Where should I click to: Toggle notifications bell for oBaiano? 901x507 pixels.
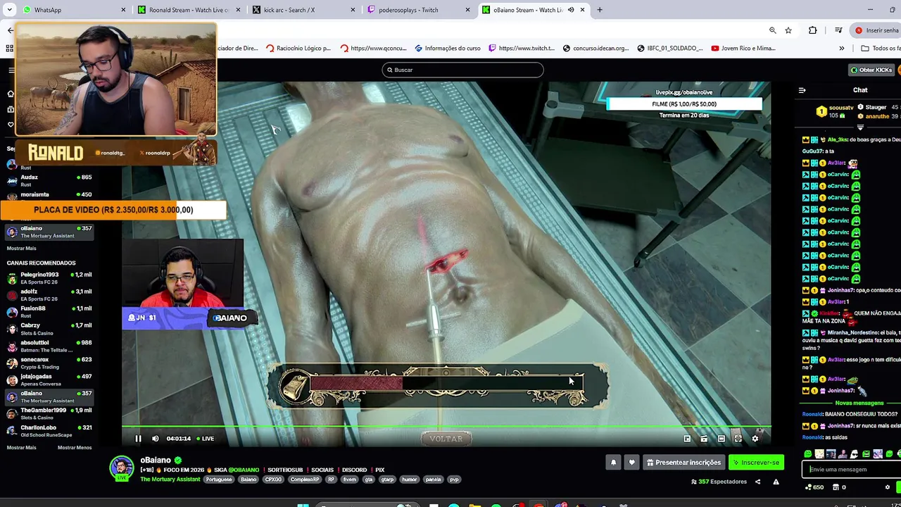[613, 463]
